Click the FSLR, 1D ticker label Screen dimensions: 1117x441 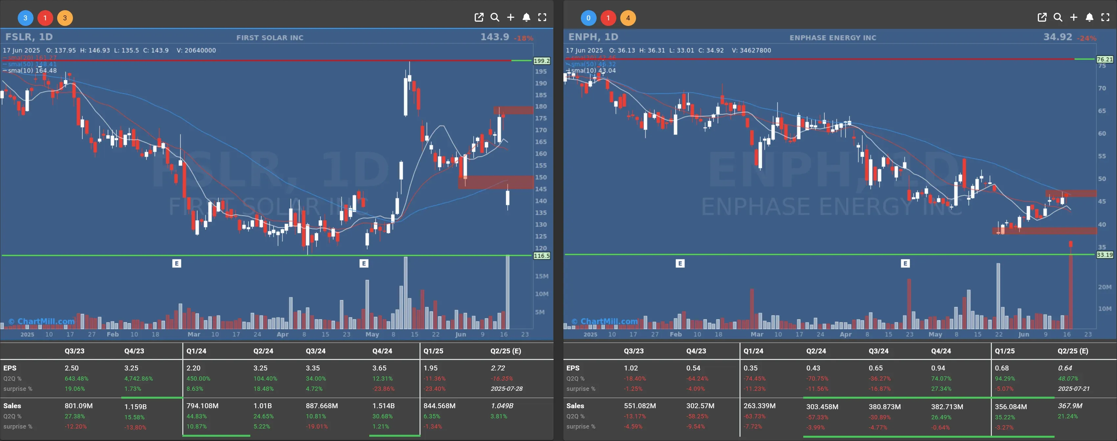pyautogui.click(x=29, y=37)
